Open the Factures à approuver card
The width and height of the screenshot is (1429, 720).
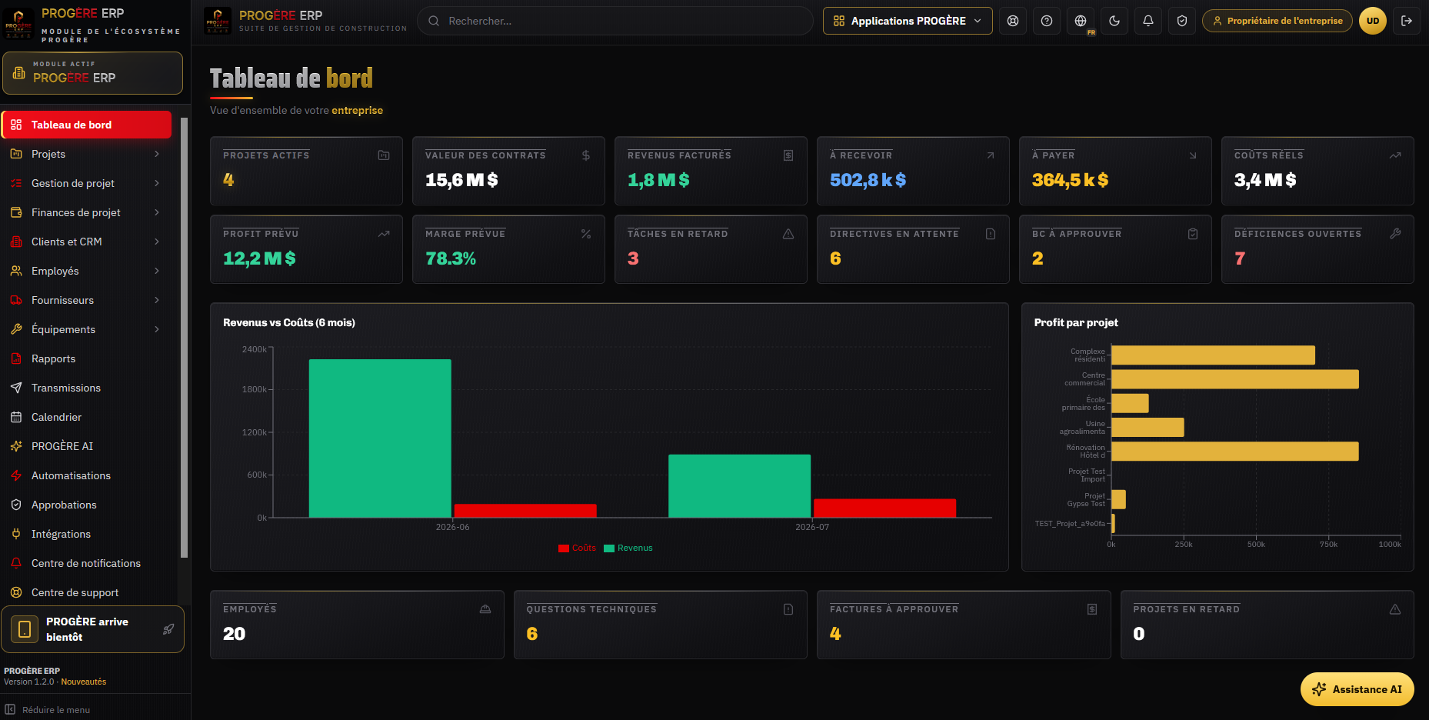click(964, 625)
